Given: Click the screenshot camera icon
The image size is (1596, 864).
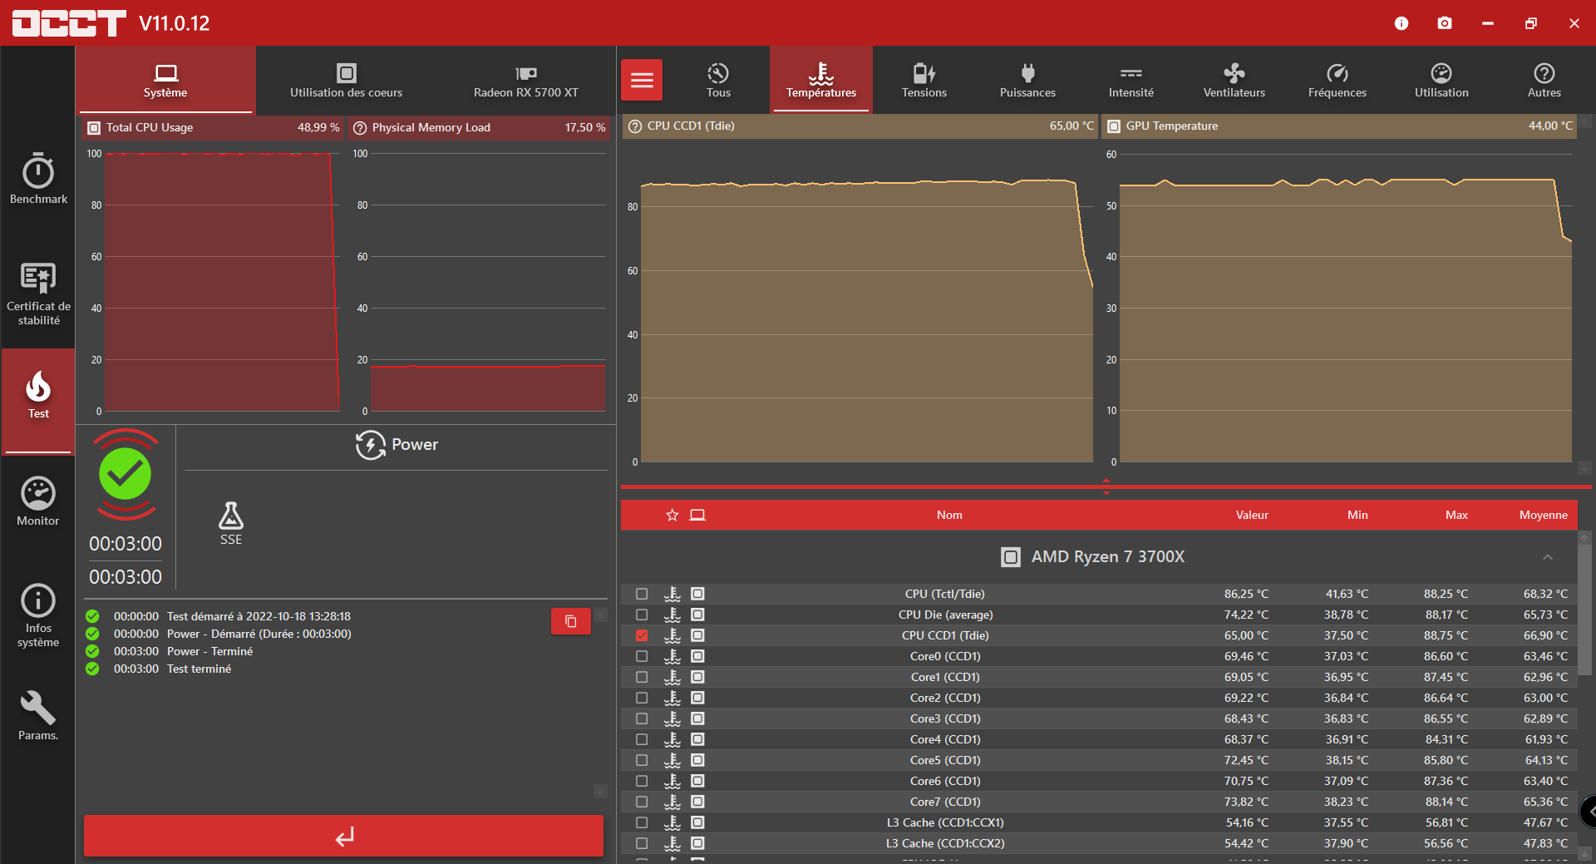Looking at the screenshot, I should [1445, 23].
